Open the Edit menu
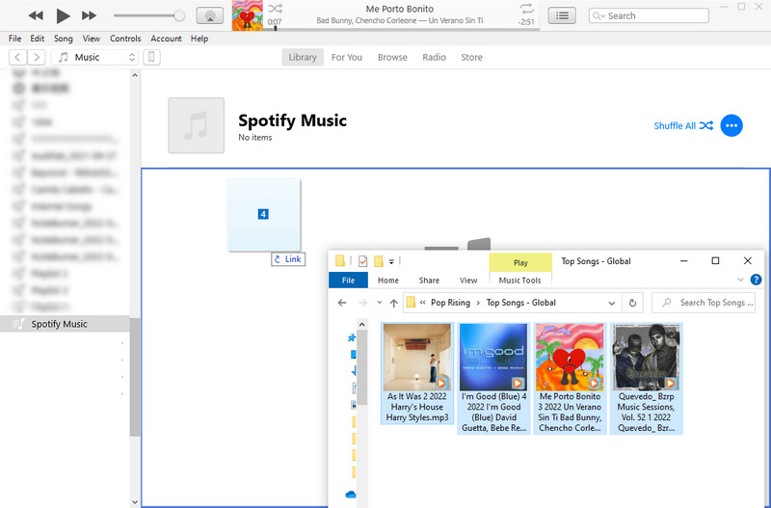Image resolution: width=771 pixels, height=508 pixels. pyautogui.click(x=37, y=39)
